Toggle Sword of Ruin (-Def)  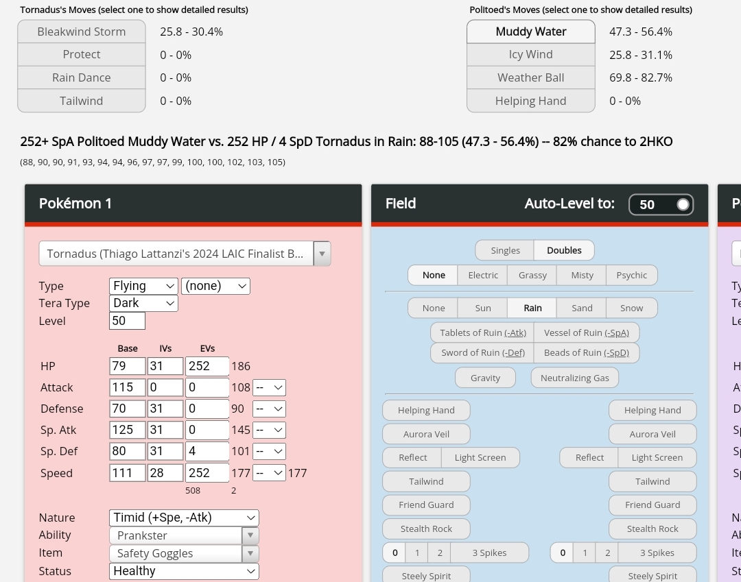(482, 352)
